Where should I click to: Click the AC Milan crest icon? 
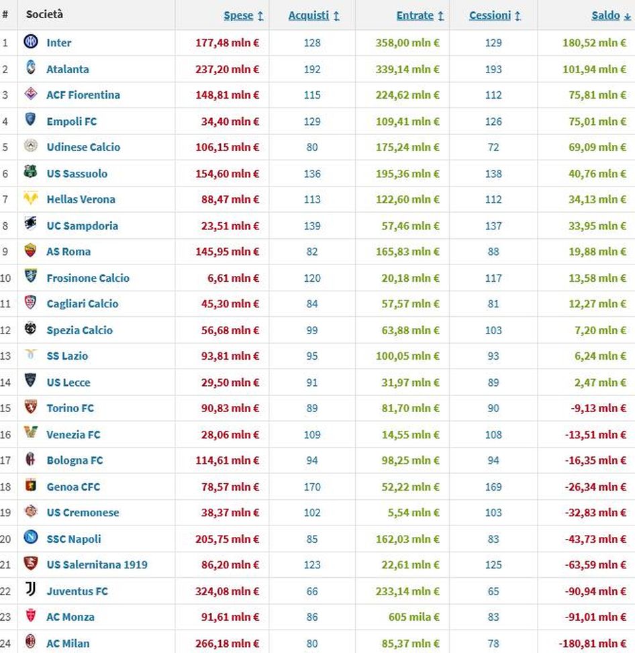click(30, 643)
